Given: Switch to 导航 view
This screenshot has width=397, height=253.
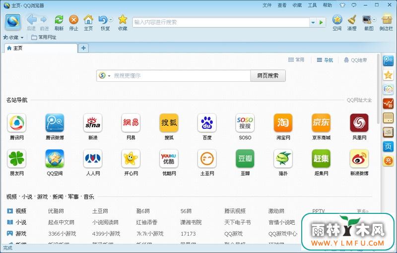Looking at the screenshot, I should pos(325,60).
